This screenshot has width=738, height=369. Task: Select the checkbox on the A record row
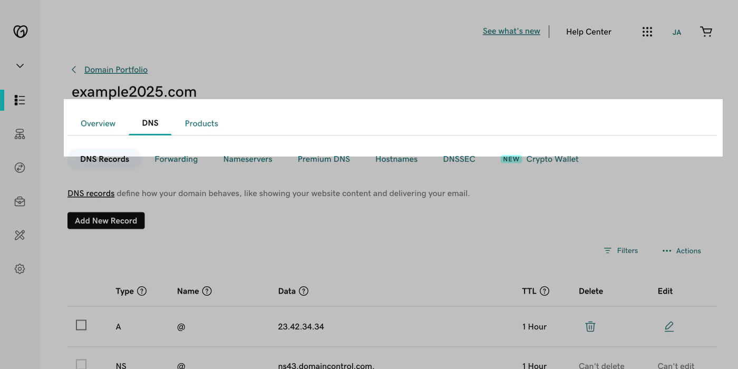pyautogui.click(x=81, y=325)
